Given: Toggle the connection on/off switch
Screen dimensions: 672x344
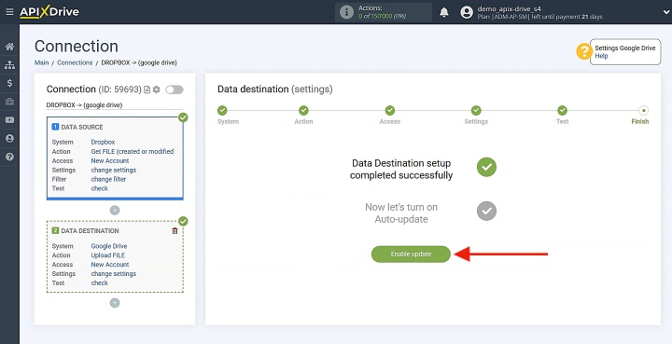Looking at the screenshot, I should click(175, 89).
